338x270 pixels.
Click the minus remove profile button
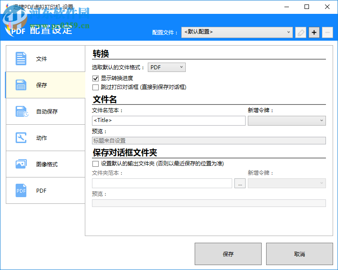(x=327, y=32)
